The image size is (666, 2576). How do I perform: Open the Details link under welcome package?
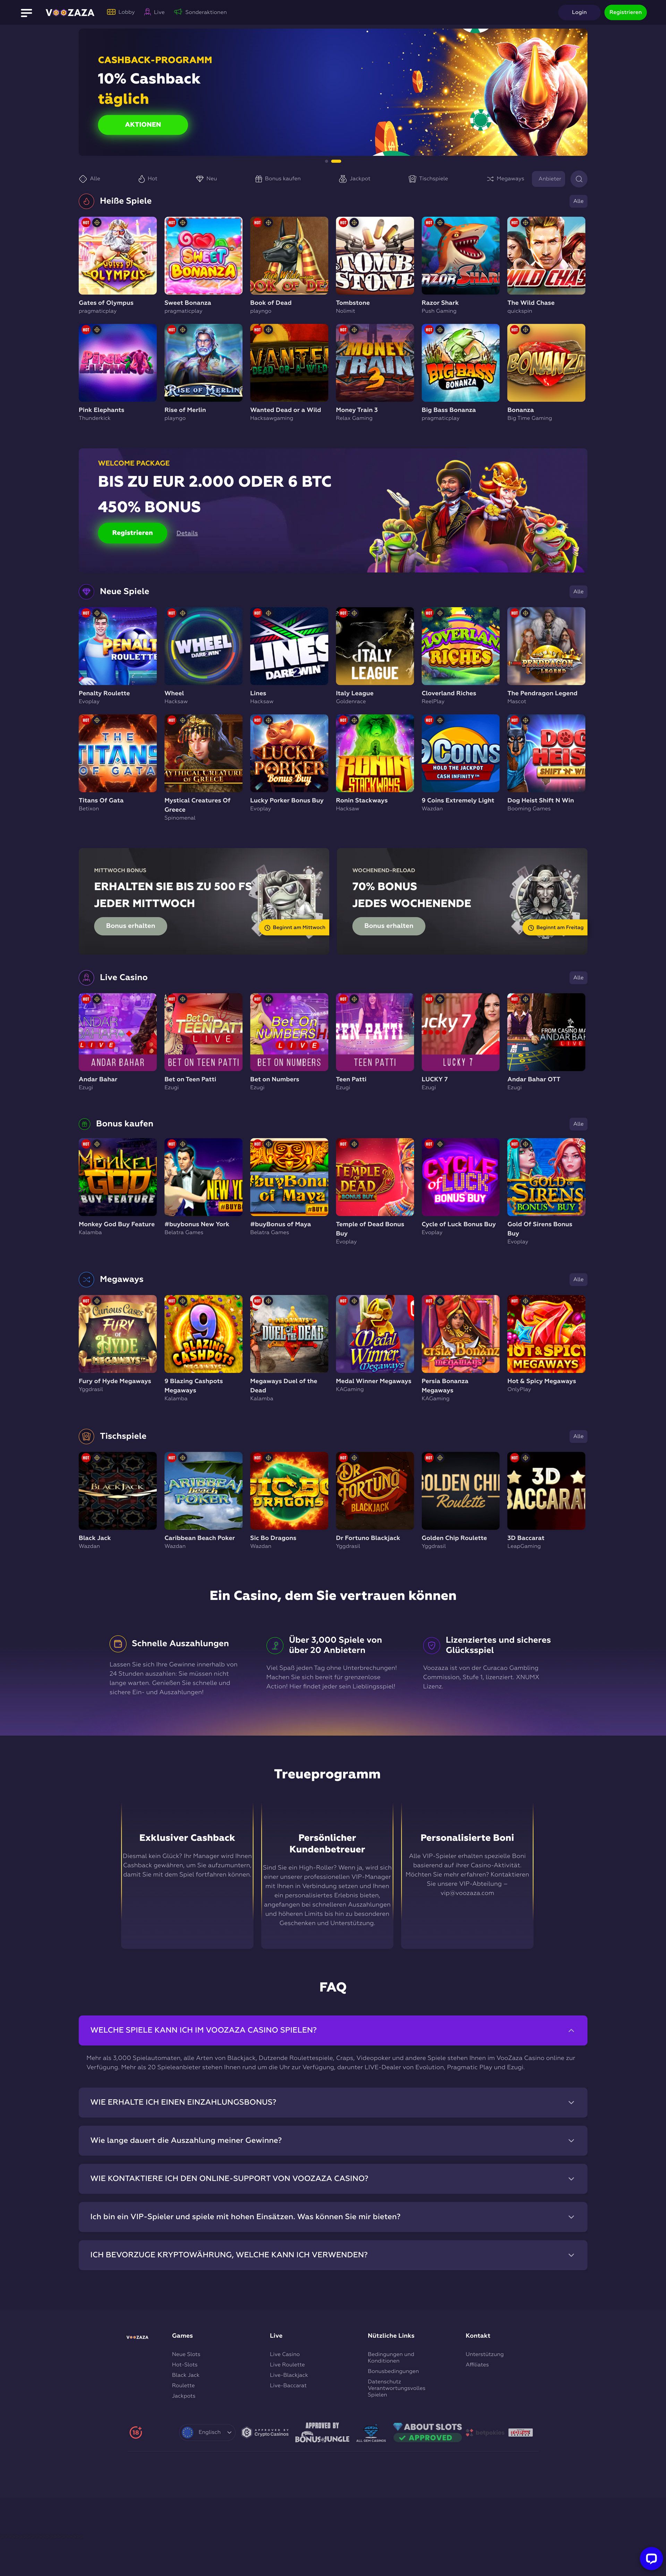(x=187, y=533)
